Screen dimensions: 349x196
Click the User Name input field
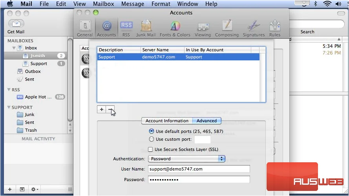click(x=199, y=169)
